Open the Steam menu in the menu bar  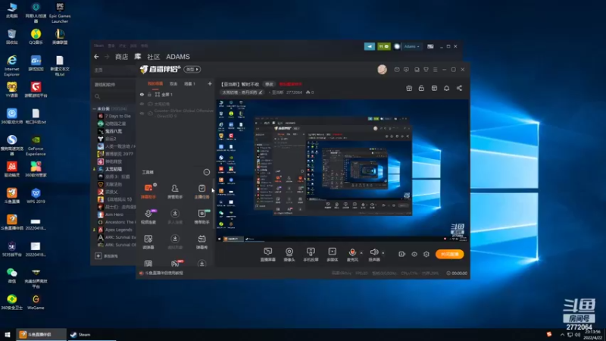[x=98, y=45]
